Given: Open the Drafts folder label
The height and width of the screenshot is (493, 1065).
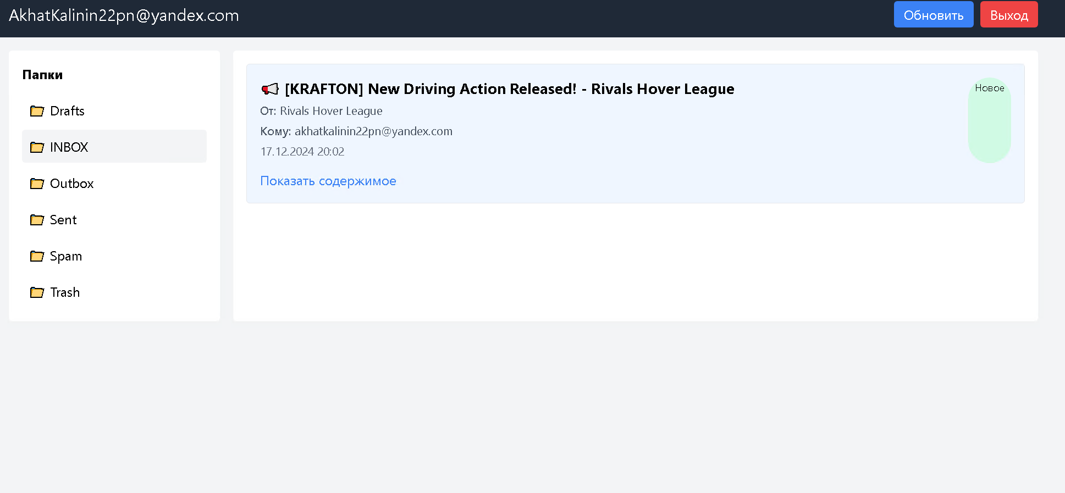Looking at the screenshot, I should (x=67, y=111).
